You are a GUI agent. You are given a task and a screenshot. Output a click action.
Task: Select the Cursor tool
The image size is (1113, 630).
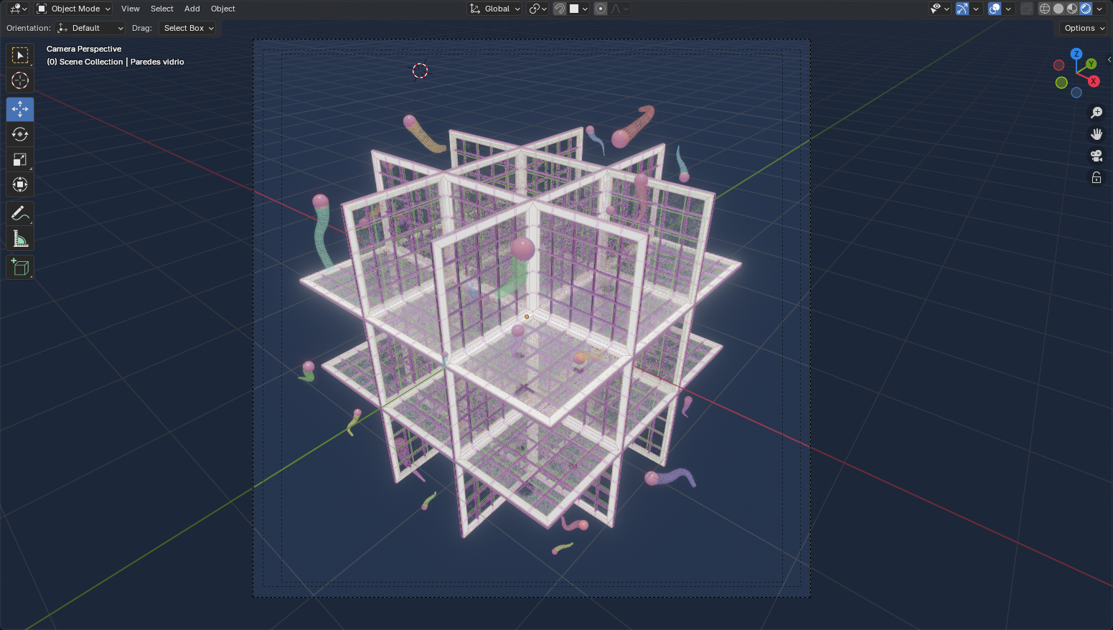coord(19,81)
